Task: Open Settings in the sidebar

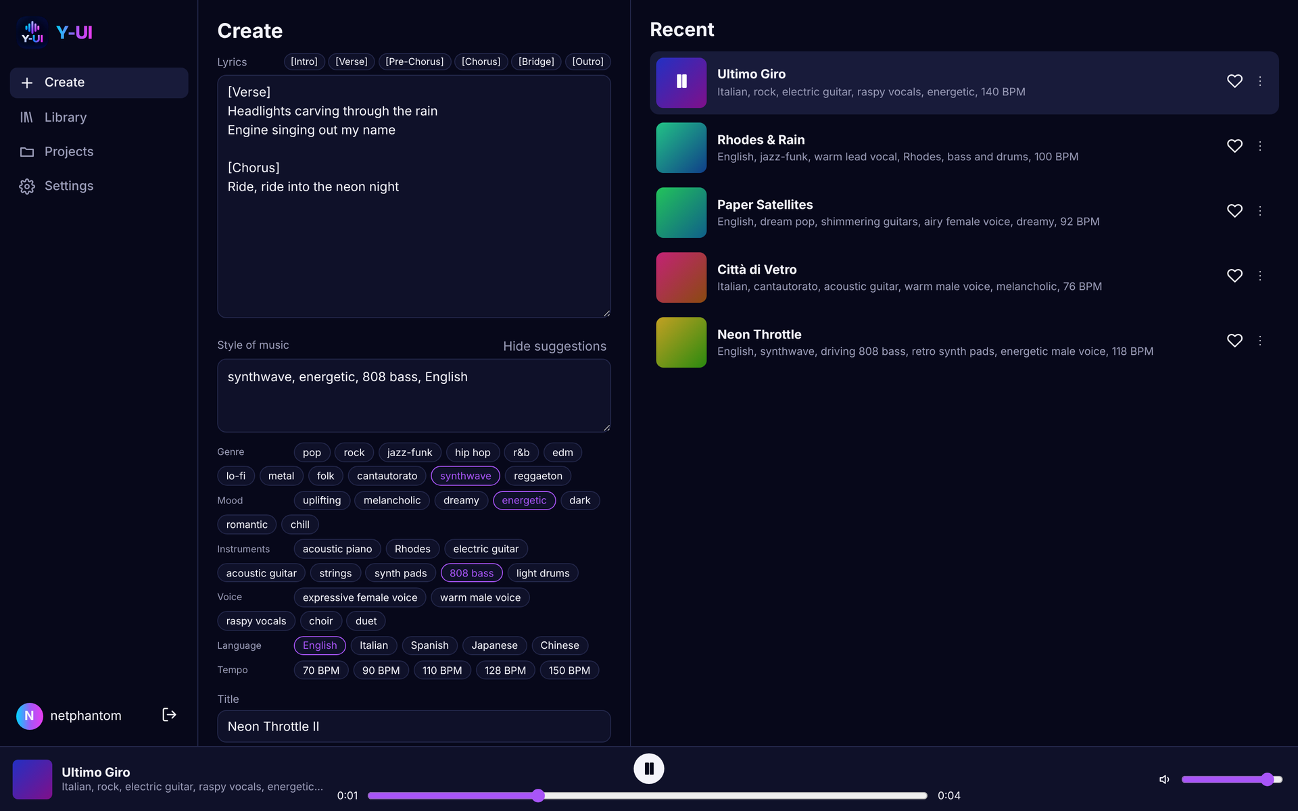Action: pos(99,186)
